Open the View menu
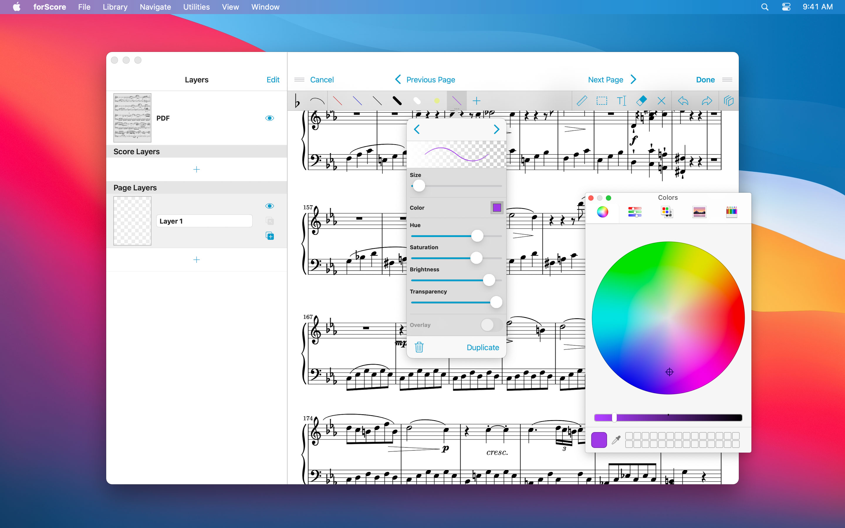Screen dimensions: 845x528 point(230,7)
